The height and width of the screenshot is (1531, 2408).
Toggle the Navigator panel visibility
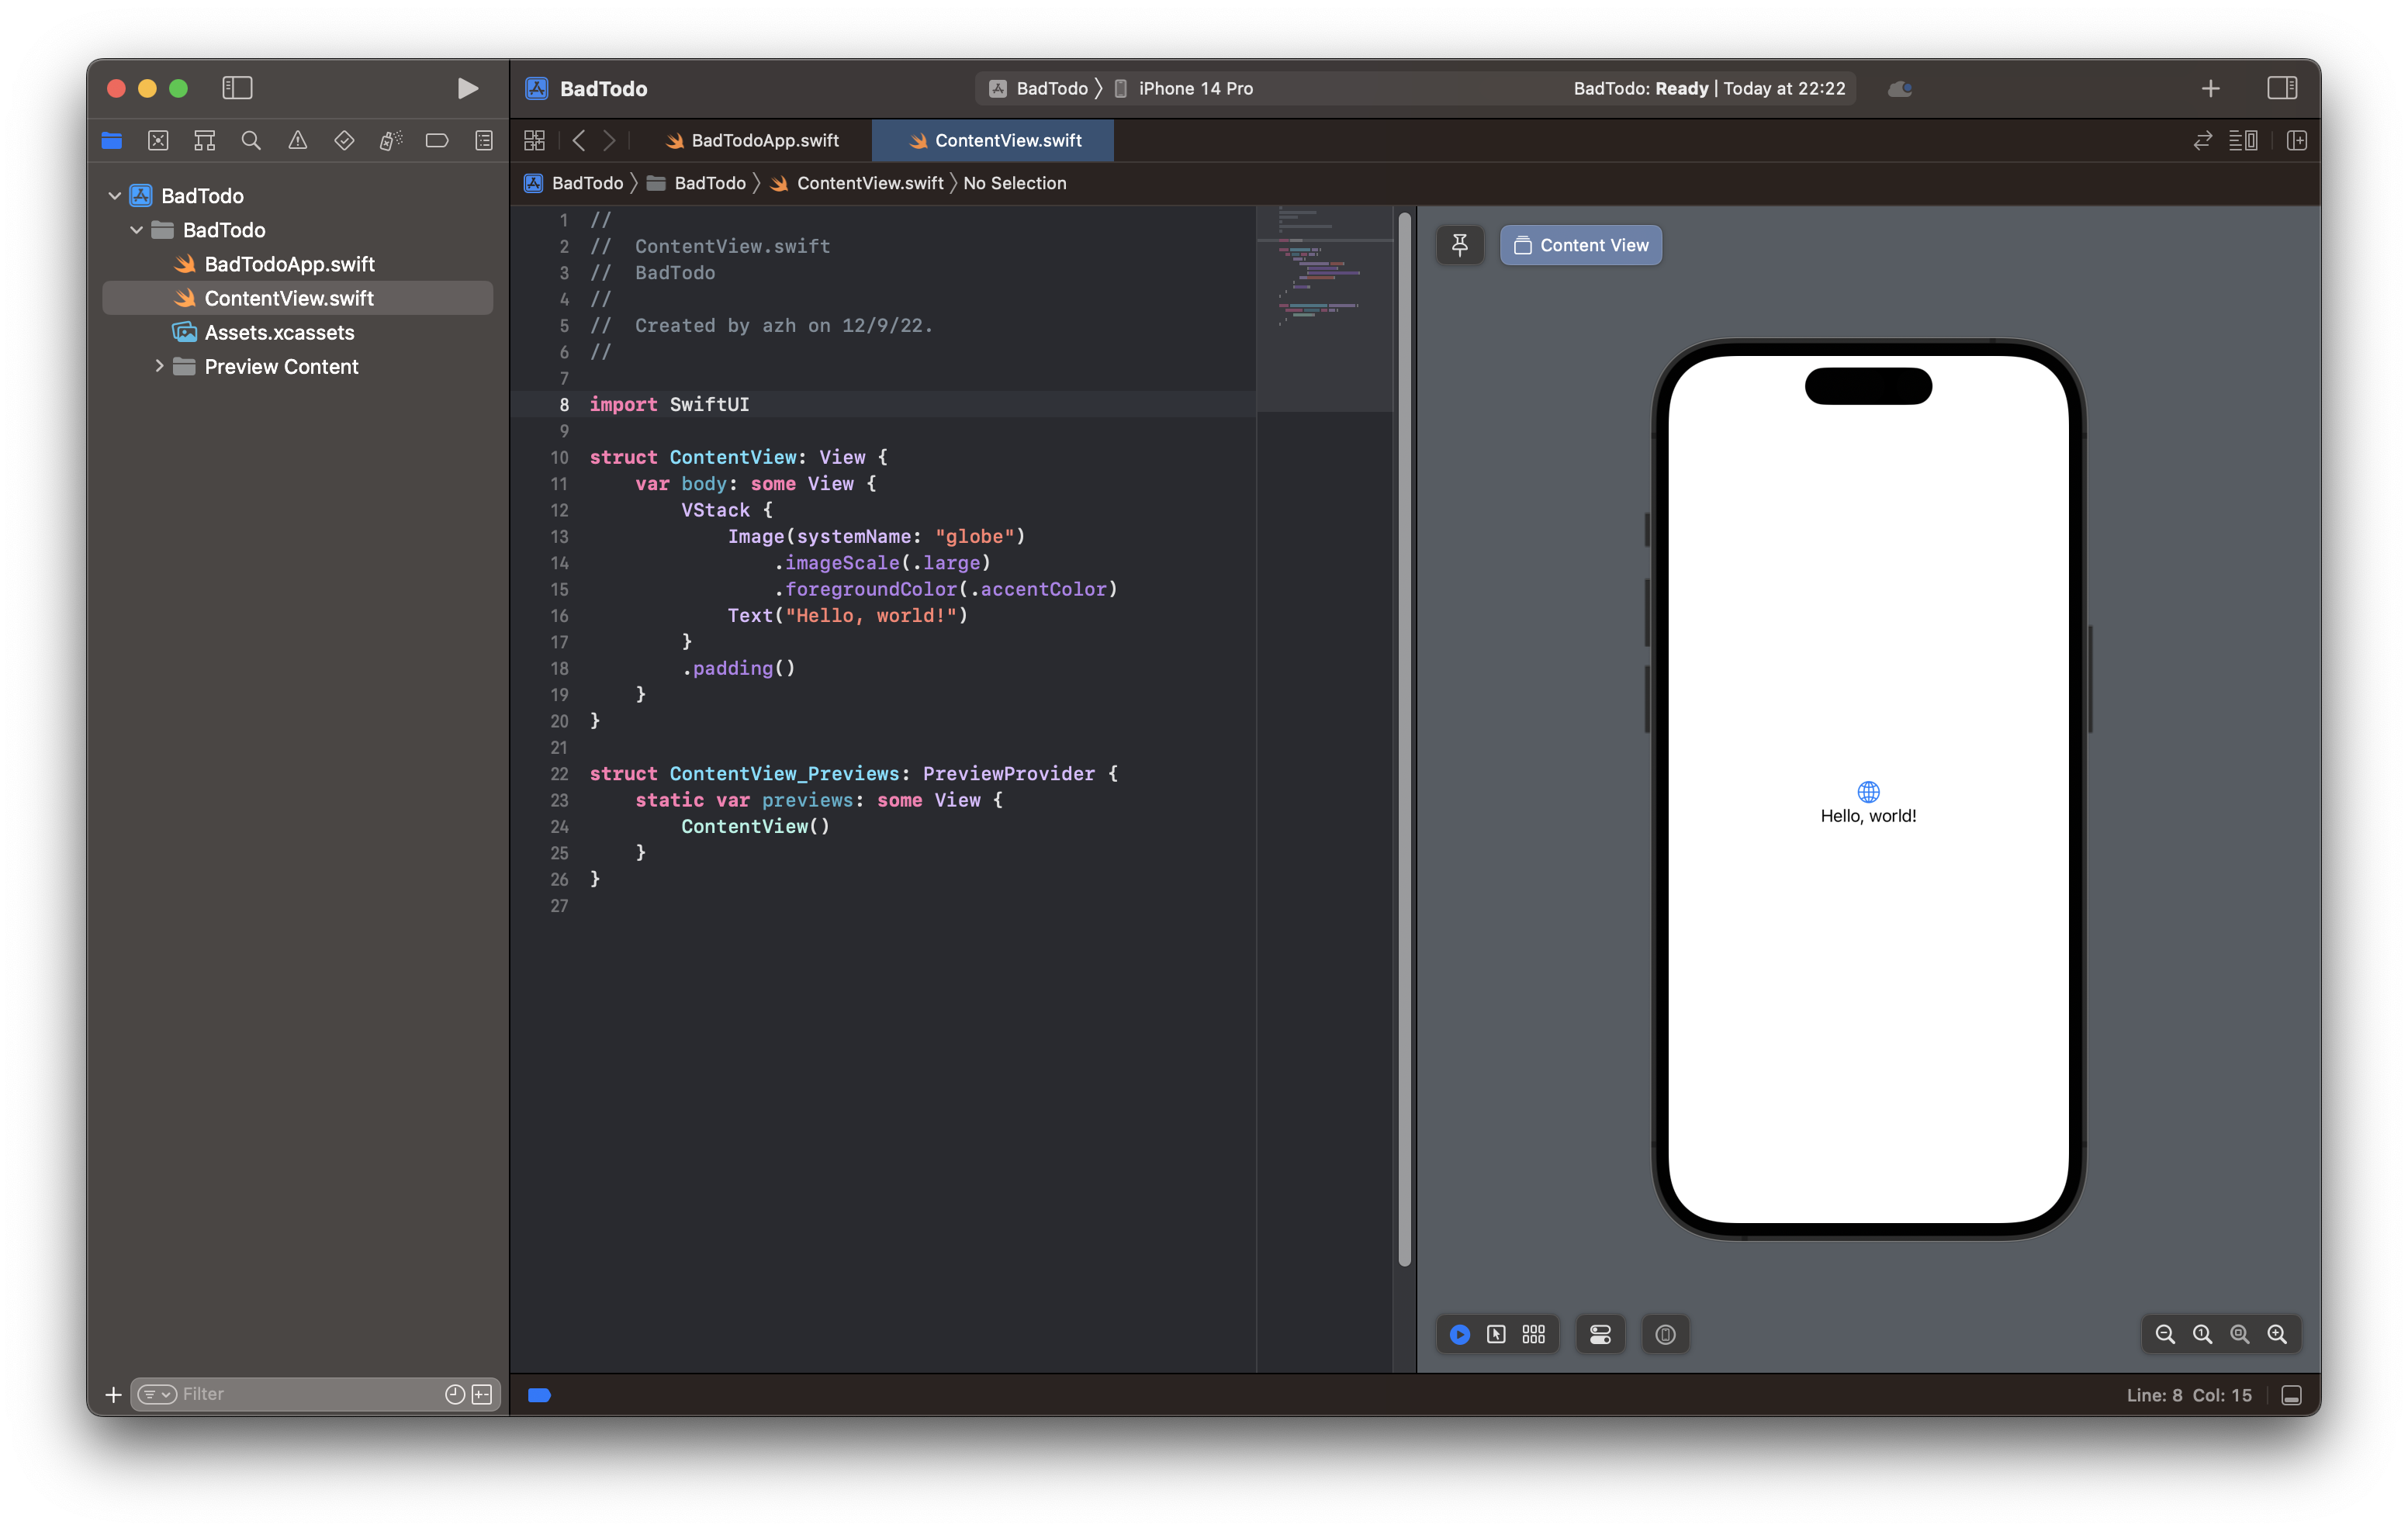click(x=237, y=88)
